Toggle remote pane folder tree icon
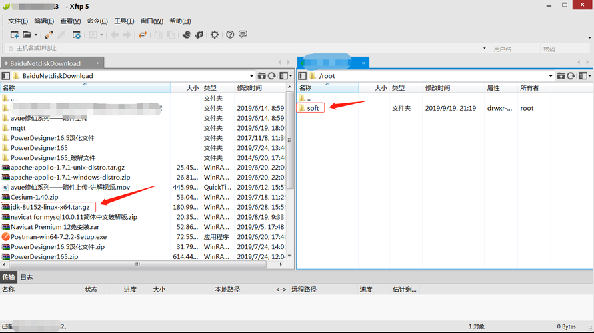 (302, 76)
